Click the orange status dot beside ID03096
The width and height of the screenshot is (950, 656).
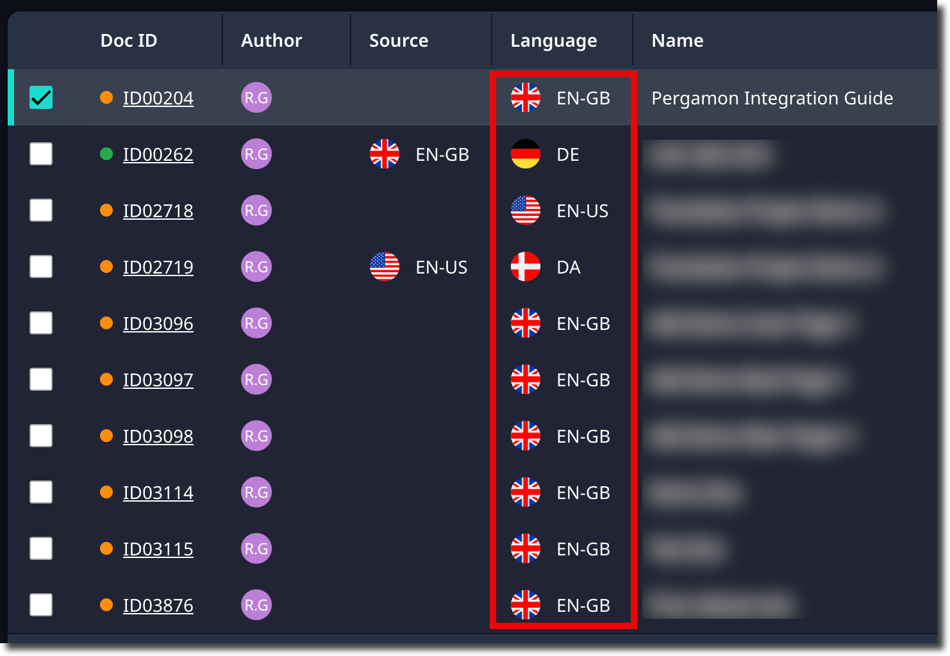[x=106, y=324]
